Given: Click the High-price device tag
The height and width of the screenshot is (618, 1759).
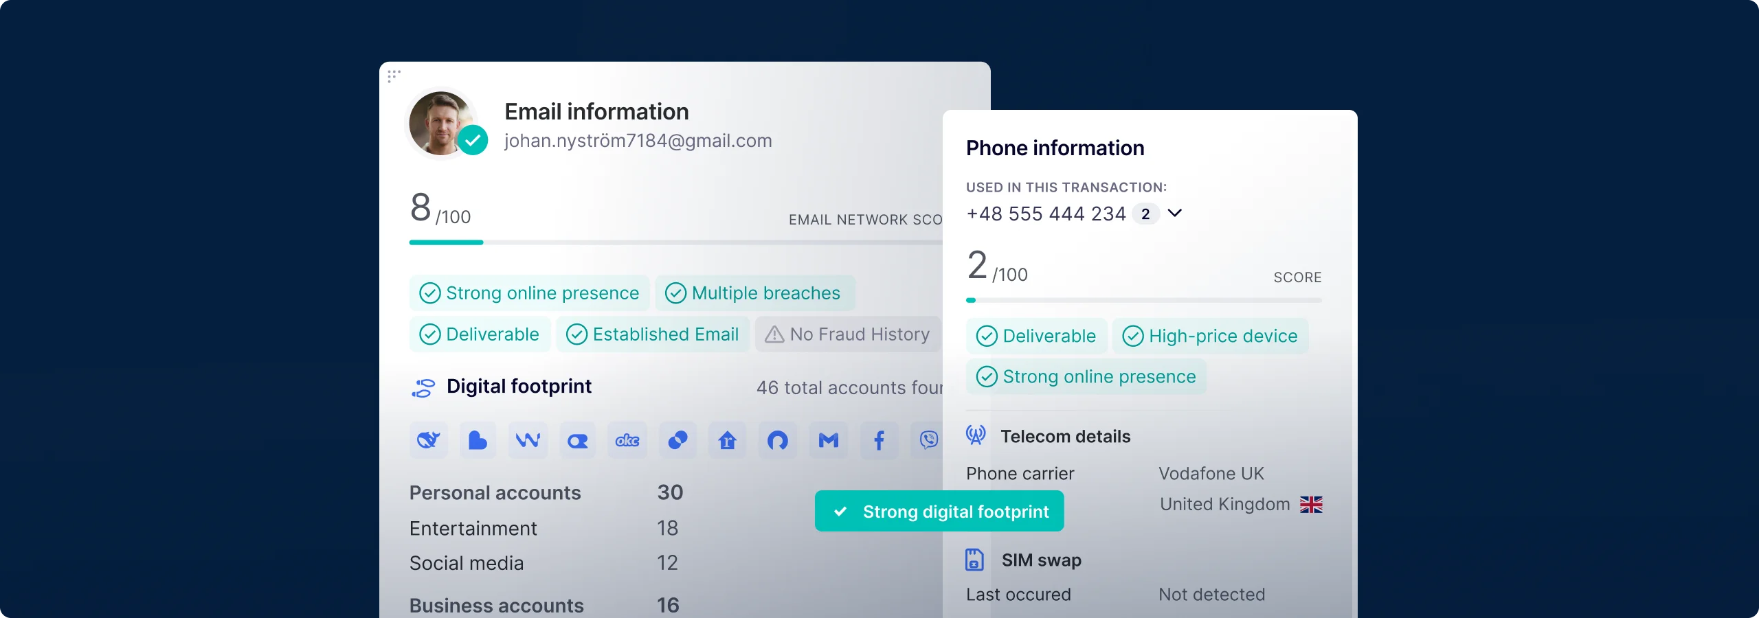Looking at the screenshot, I should point(1211,336).
